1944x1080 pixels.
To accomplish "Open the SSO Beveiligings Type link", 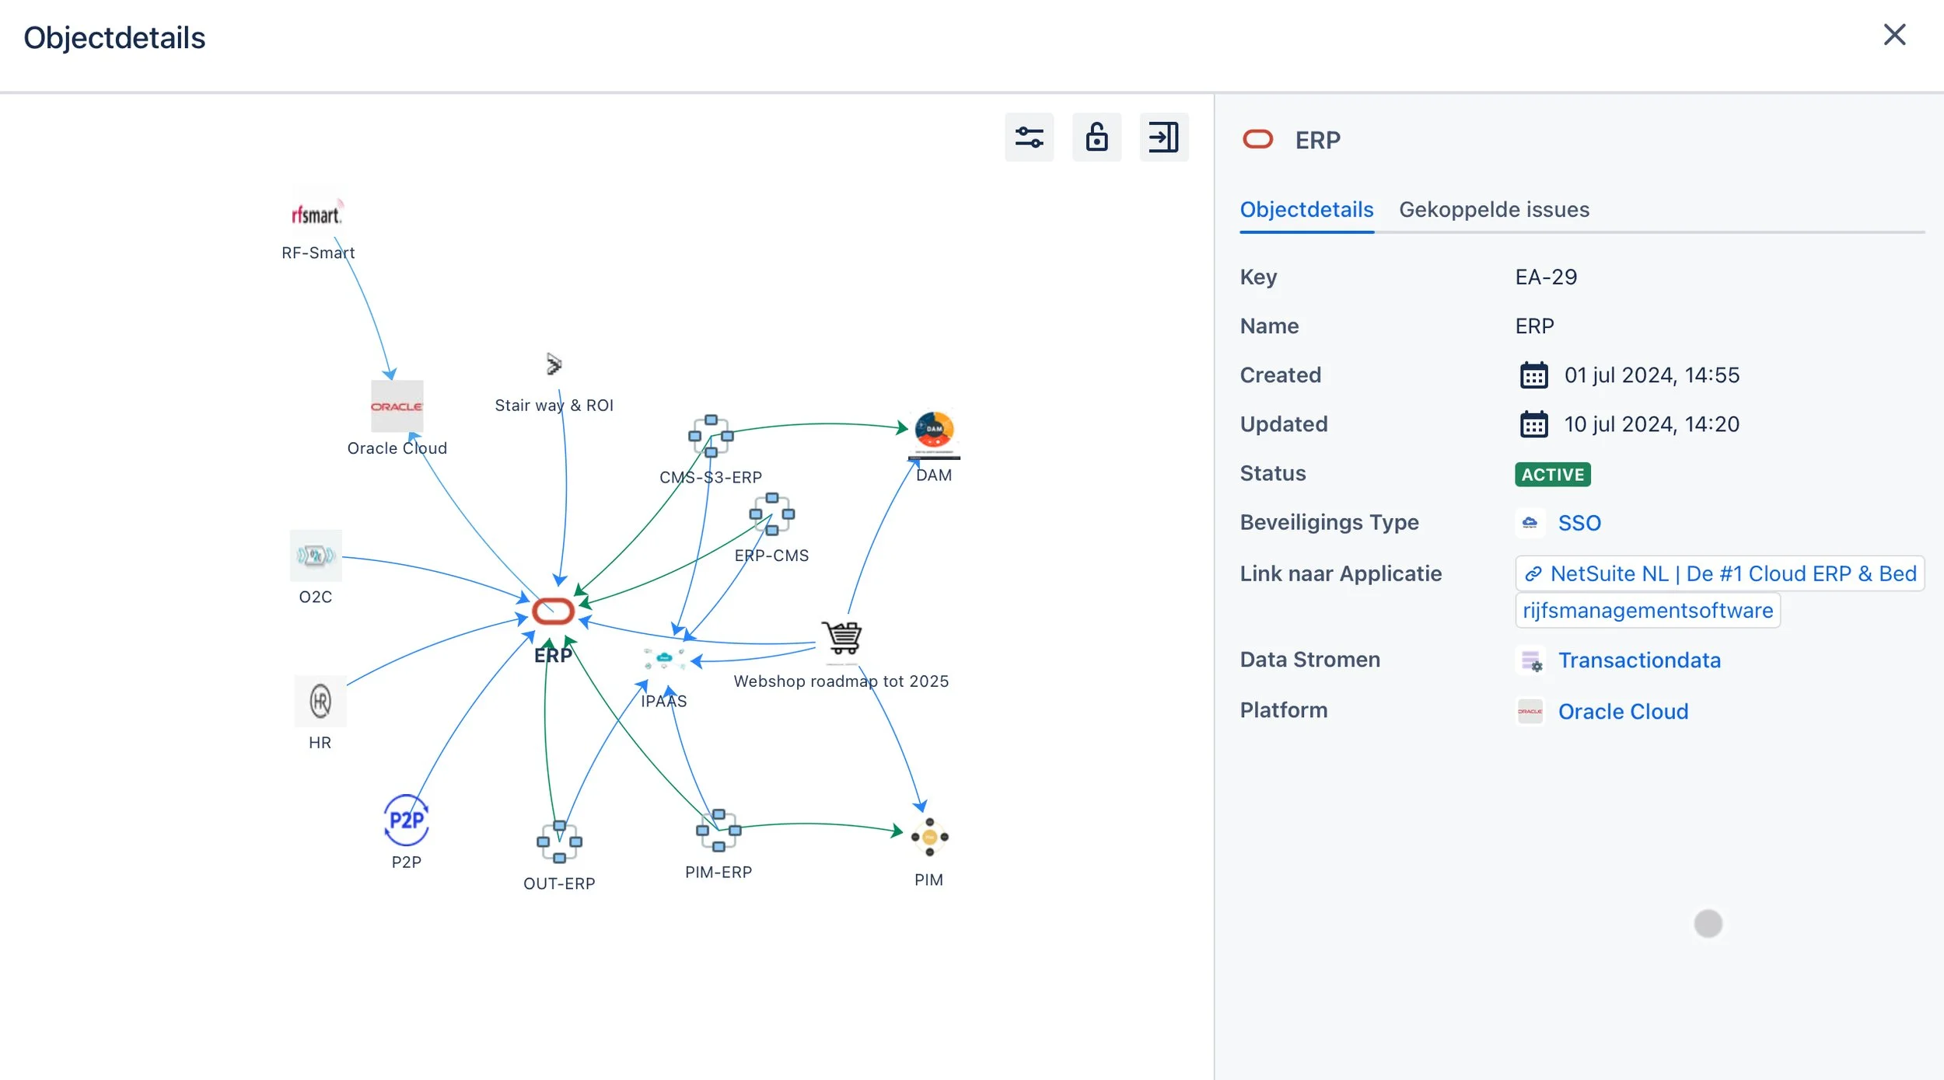I will [1579, 523].
